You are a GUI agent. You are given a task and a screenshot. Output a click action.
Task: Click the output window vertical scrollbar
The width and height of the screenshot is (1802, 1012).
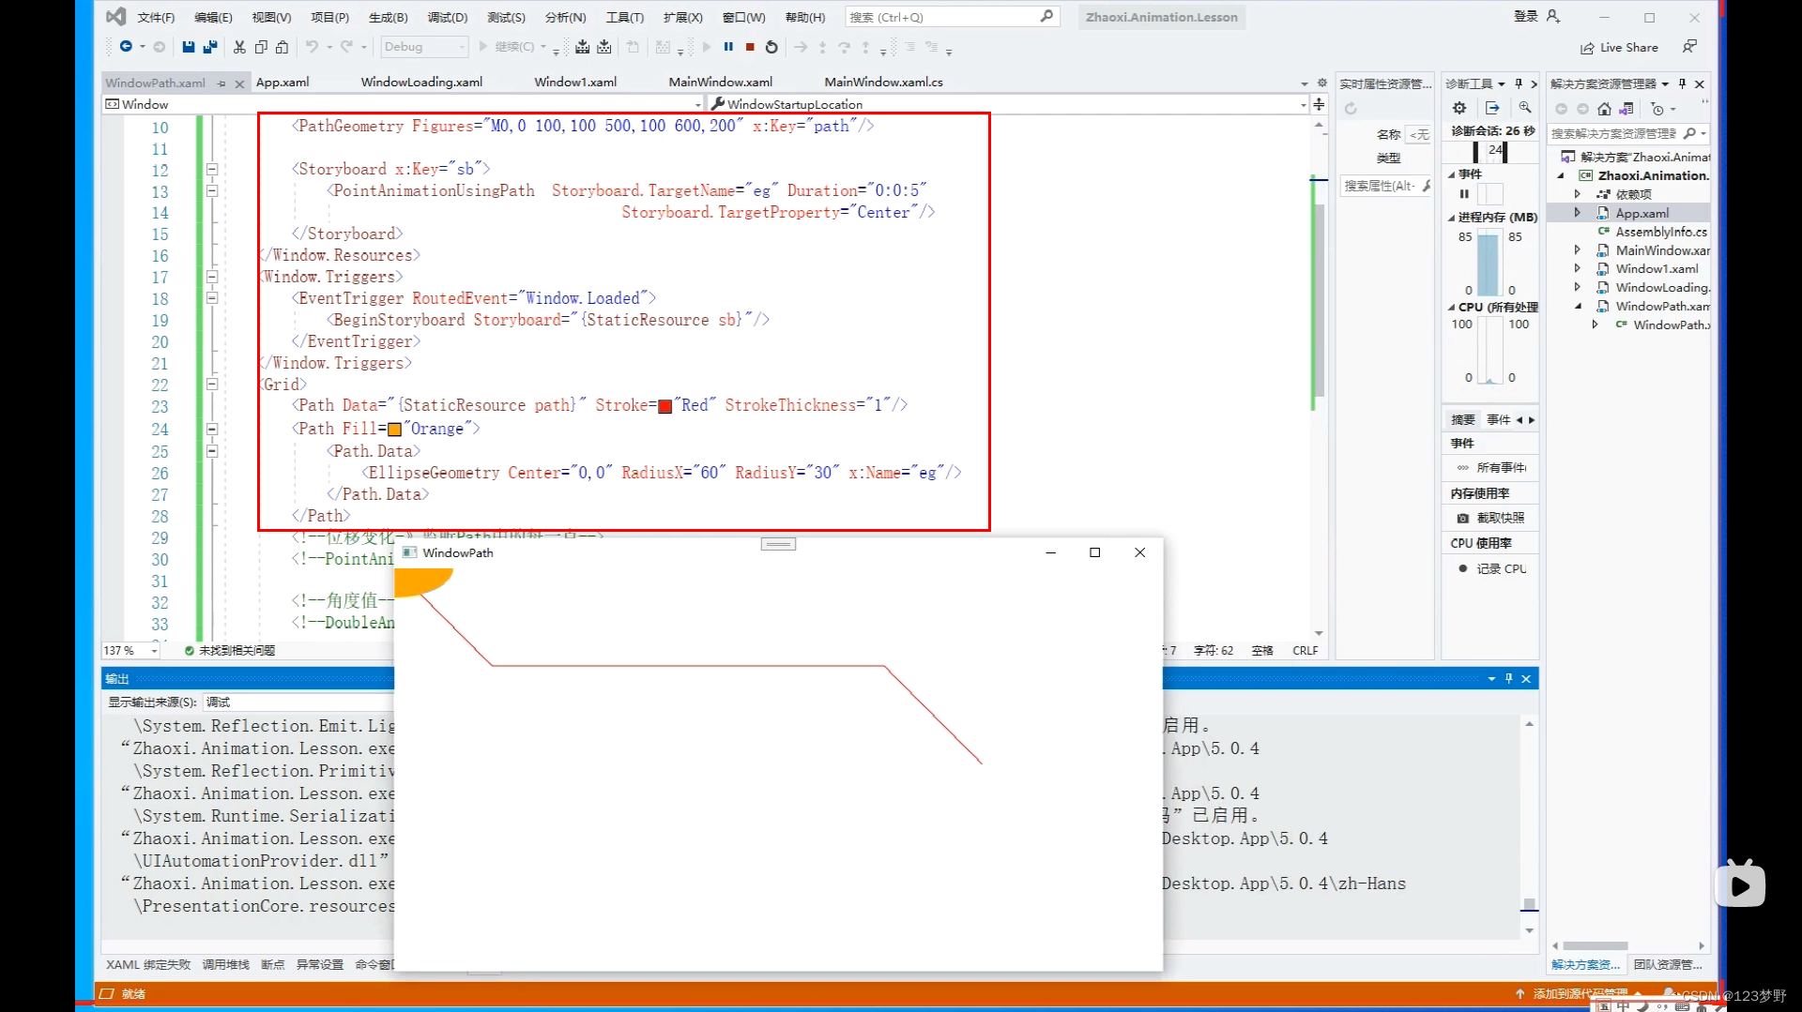pos(1529,826)
